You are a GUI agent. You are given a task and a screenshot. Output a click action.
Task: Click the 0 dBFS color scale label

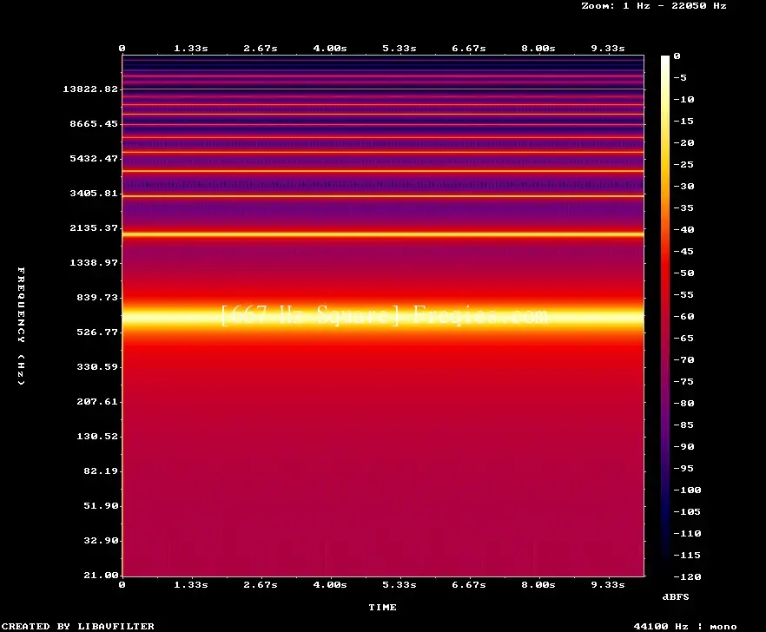pos(677,56)
